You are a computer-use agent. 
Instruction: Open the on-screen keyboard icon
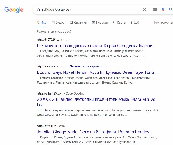[x=154, y=9]
